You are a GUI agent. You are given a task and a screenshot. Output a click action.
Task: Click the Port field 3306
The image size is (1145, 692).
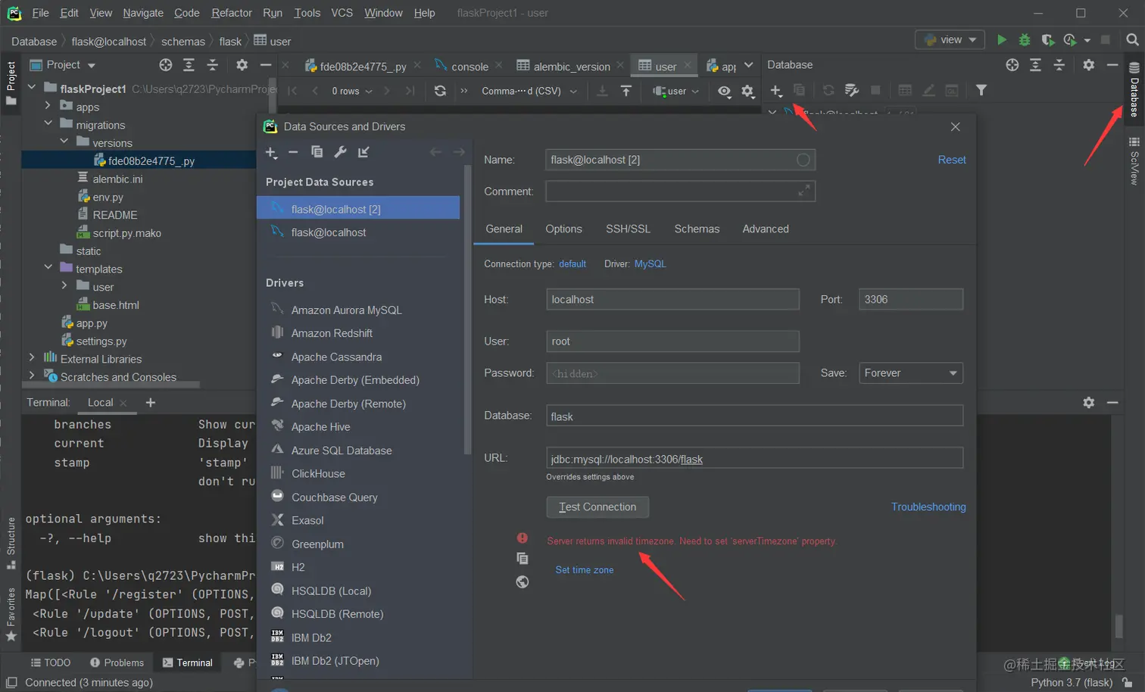[x=910, y=300]
